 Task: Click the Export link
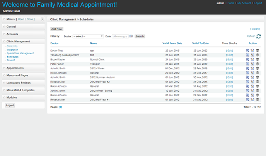click(255, 29)
